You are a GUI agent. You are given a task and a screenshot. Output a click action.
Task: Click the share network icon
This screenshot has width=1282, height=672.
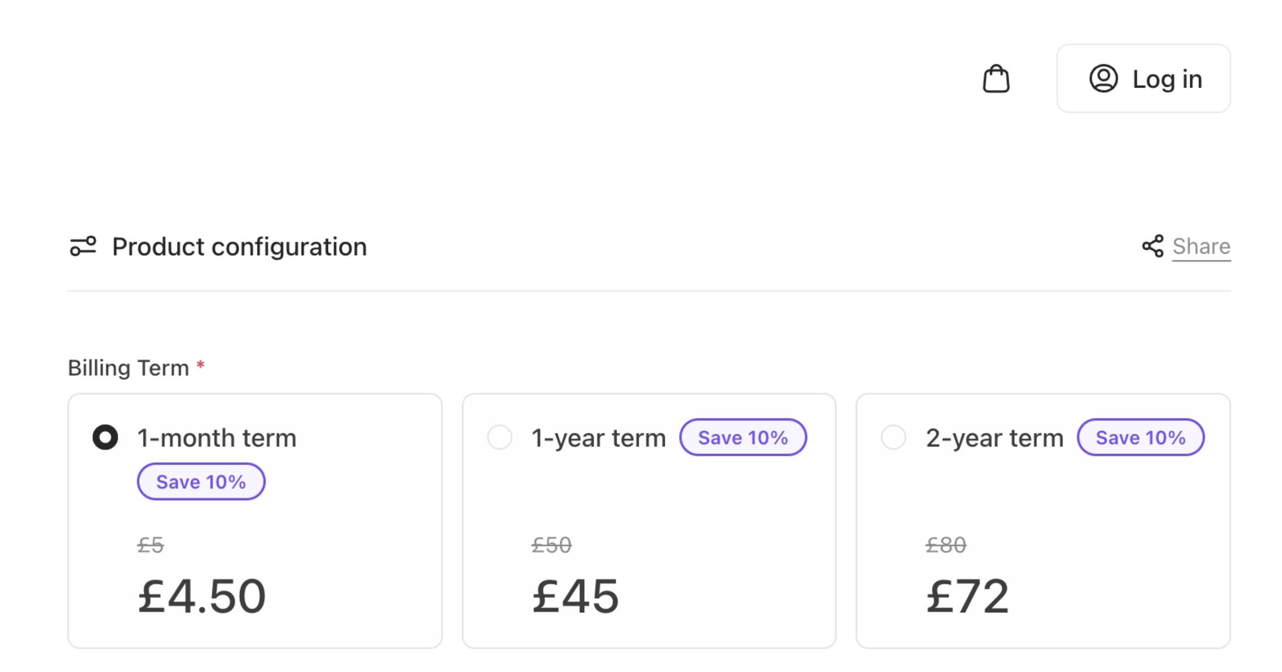tap(1153, 246)
